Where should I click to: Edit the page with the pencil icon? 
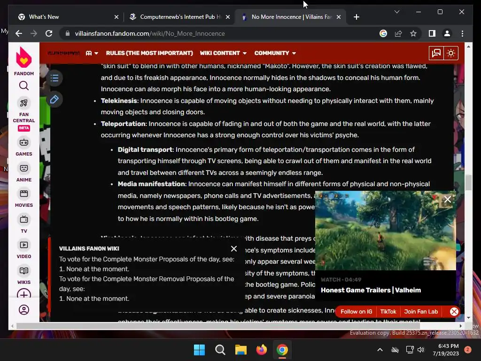tap(54, 100)
